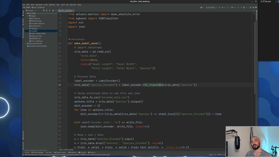Open the Edit menu
Image resolution: width=279 pixels, height=157 pixels.
click(28, 5)
